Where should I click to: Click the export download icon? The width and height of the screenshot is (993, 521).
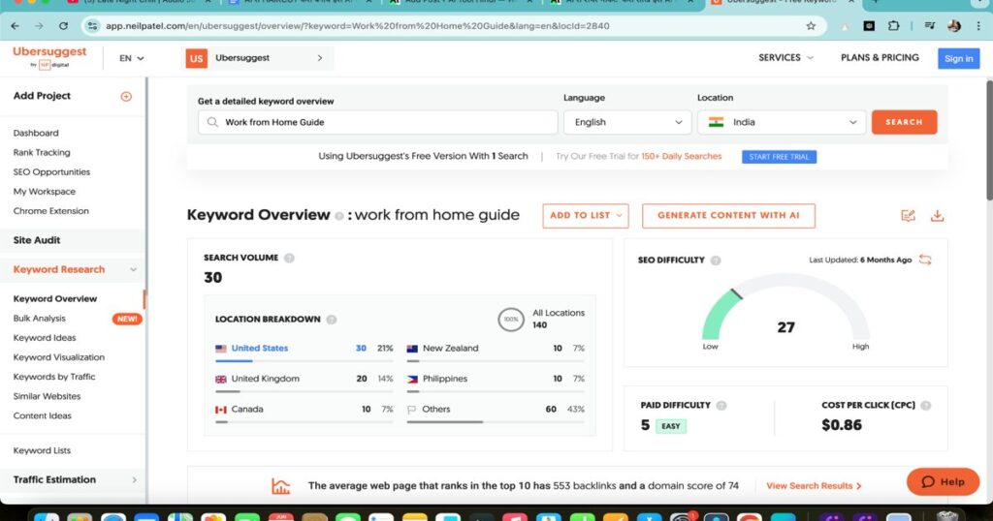[x=938, y=216]
